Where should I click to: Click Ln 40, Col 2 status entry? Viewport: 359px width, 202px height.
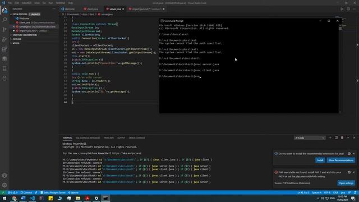303,192
